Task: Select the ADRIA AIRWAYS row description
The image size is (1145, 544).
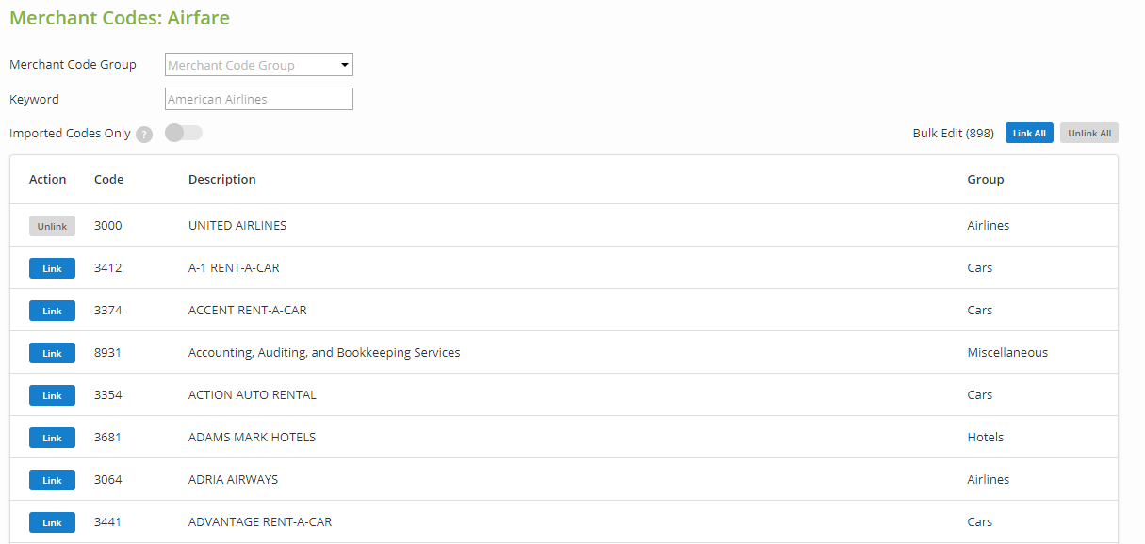Action: pos(233,480)
